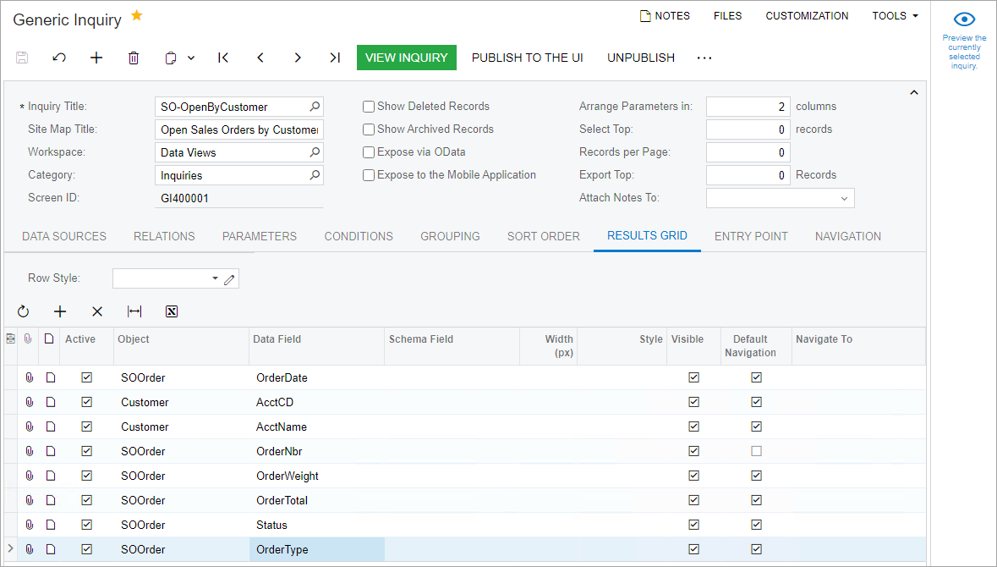This screenshot has width=997, height=567.
Task: Open the Attach Notes To dropdown
Action: [x=843, y=198]
